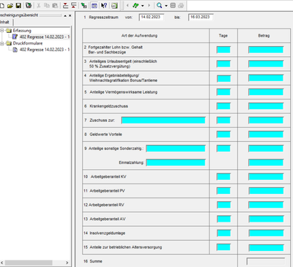Image resolution: width=293 pixels, height=267 pixels.
Task: Click the copy icon in the toolbar
Action: (x=47, y=5)
